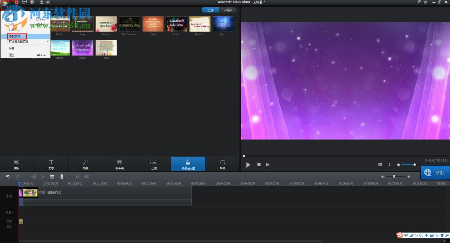This screenshot has height=243, width=450.
Task: Toggle Sogou 中 Chinese input mode
Action: (x=406, y=235)
